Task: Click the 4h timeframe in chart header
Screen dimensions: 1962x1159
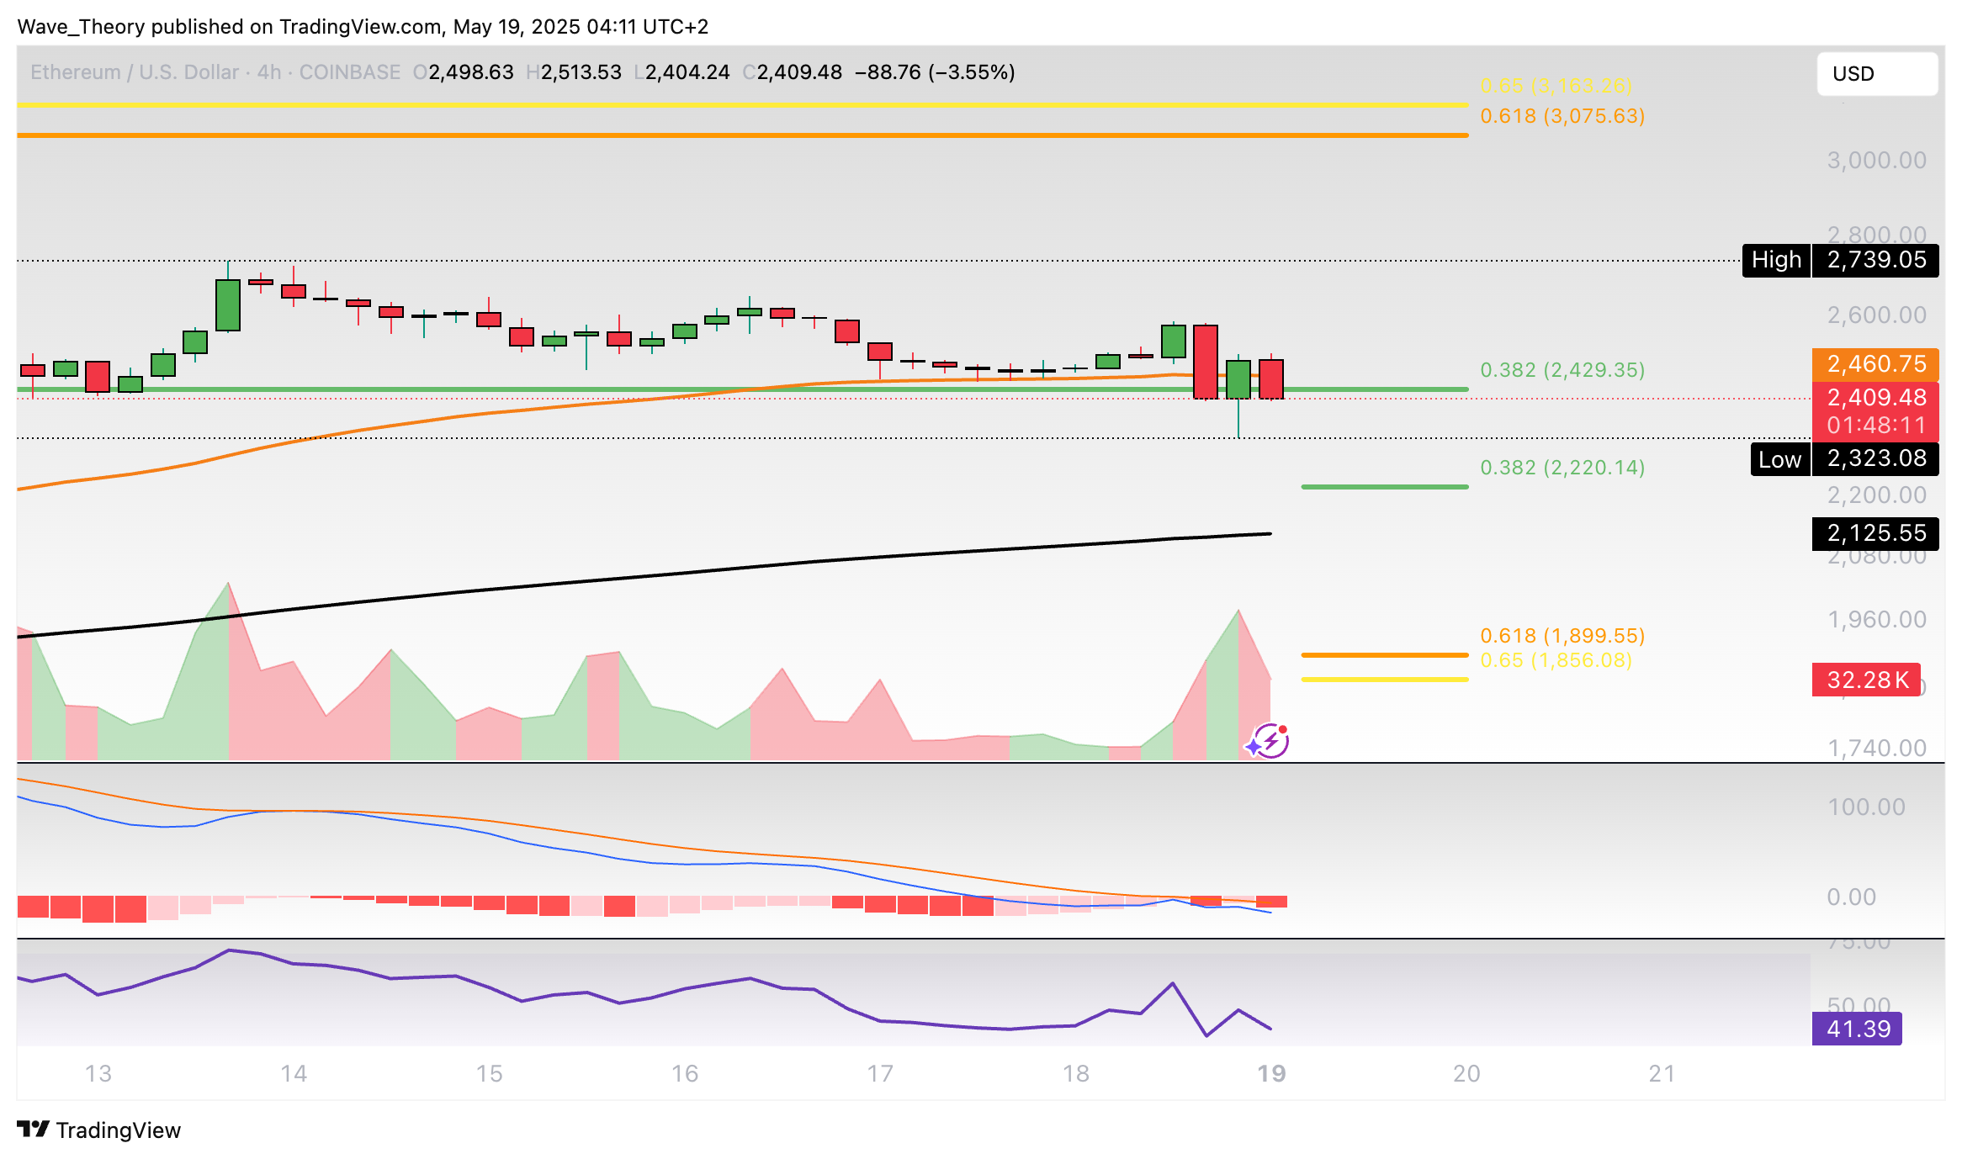Action: click(269, 72)
